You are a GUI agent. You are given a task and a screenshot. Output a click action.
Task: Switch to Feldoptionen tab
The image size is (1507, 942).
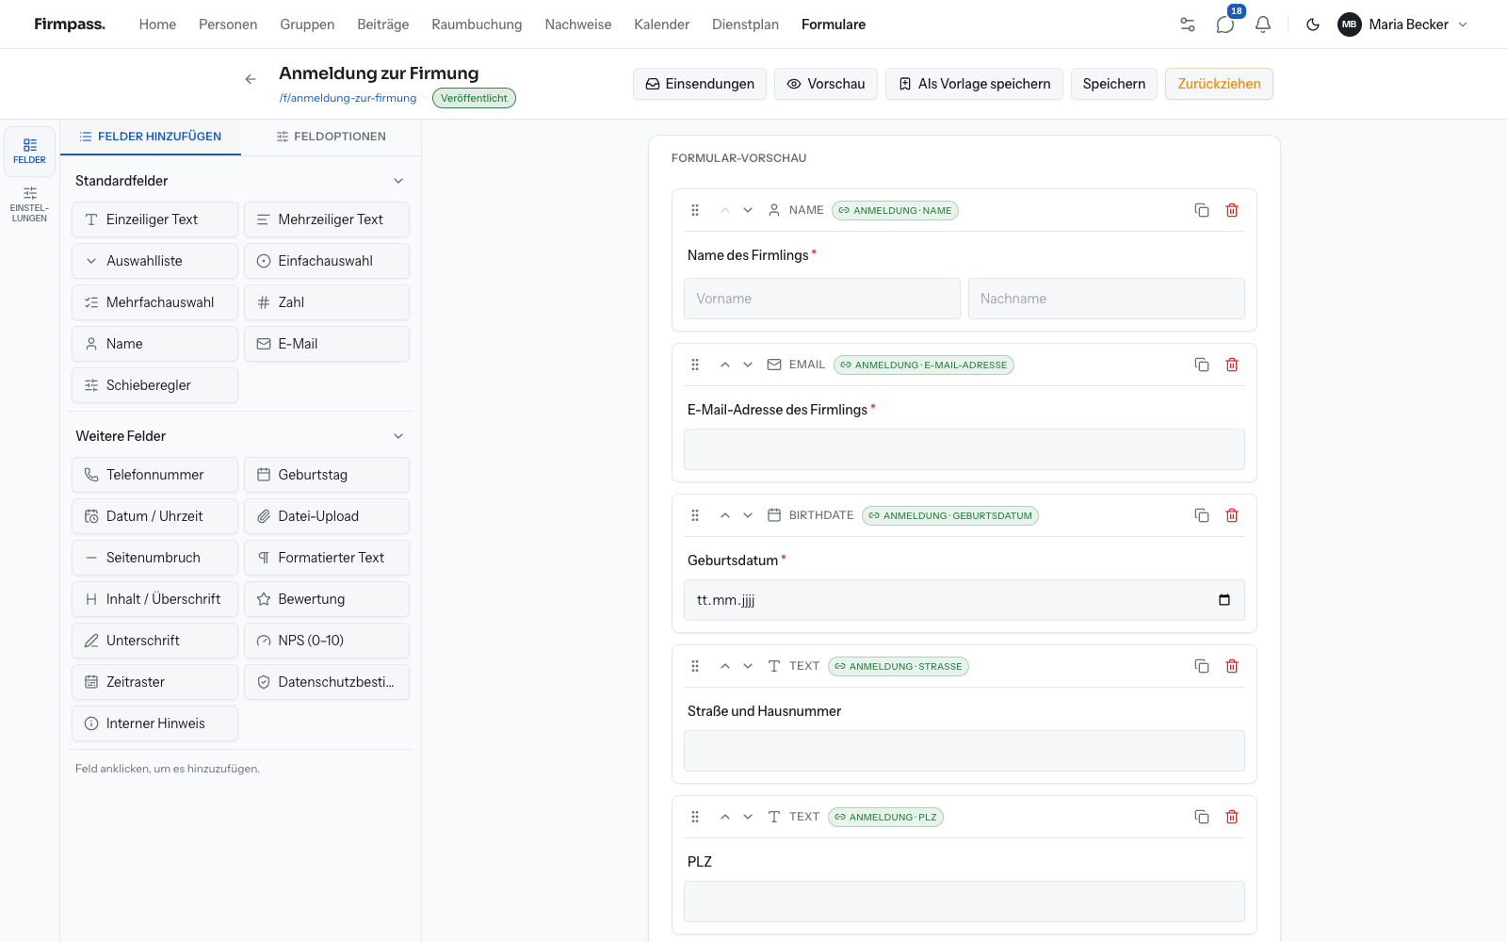click(x=331, y=137)
